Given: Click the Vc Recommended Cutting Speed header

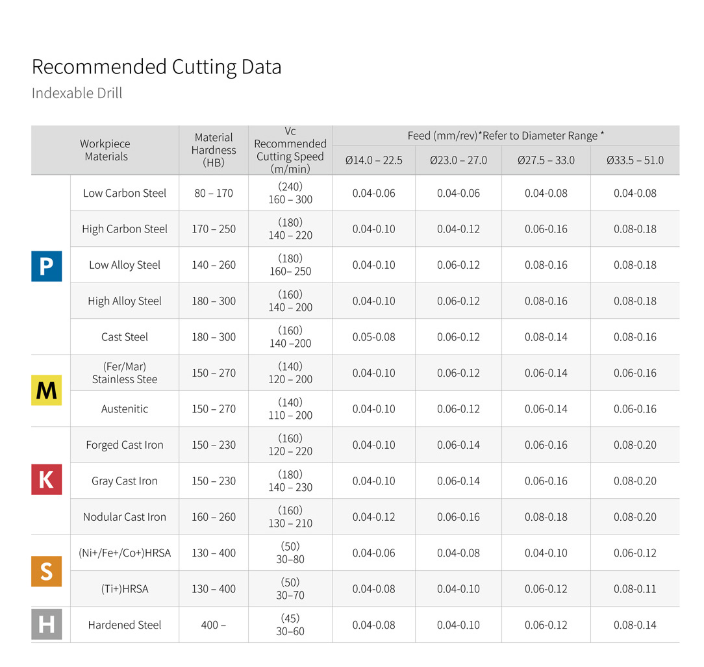Looking at the screenshot, I should (290, 150).
